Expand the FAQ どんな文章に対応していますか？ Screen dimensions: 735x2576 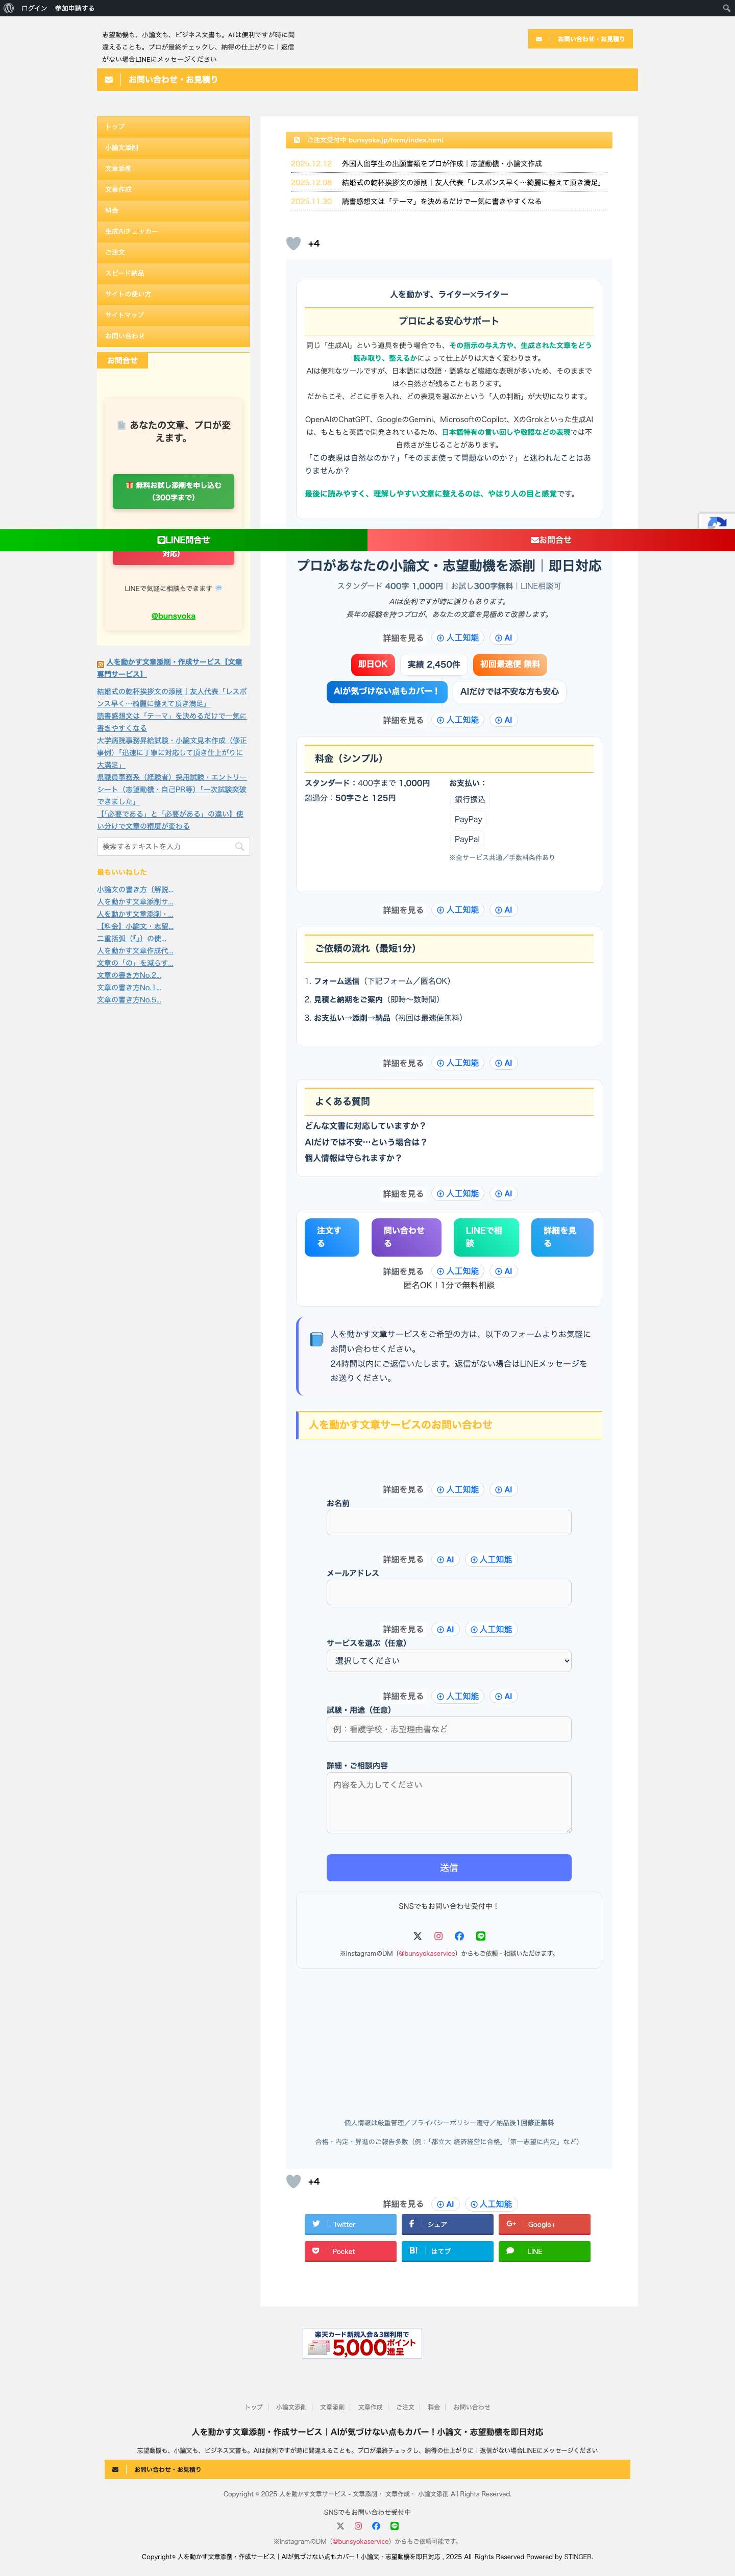point(365,1126)
